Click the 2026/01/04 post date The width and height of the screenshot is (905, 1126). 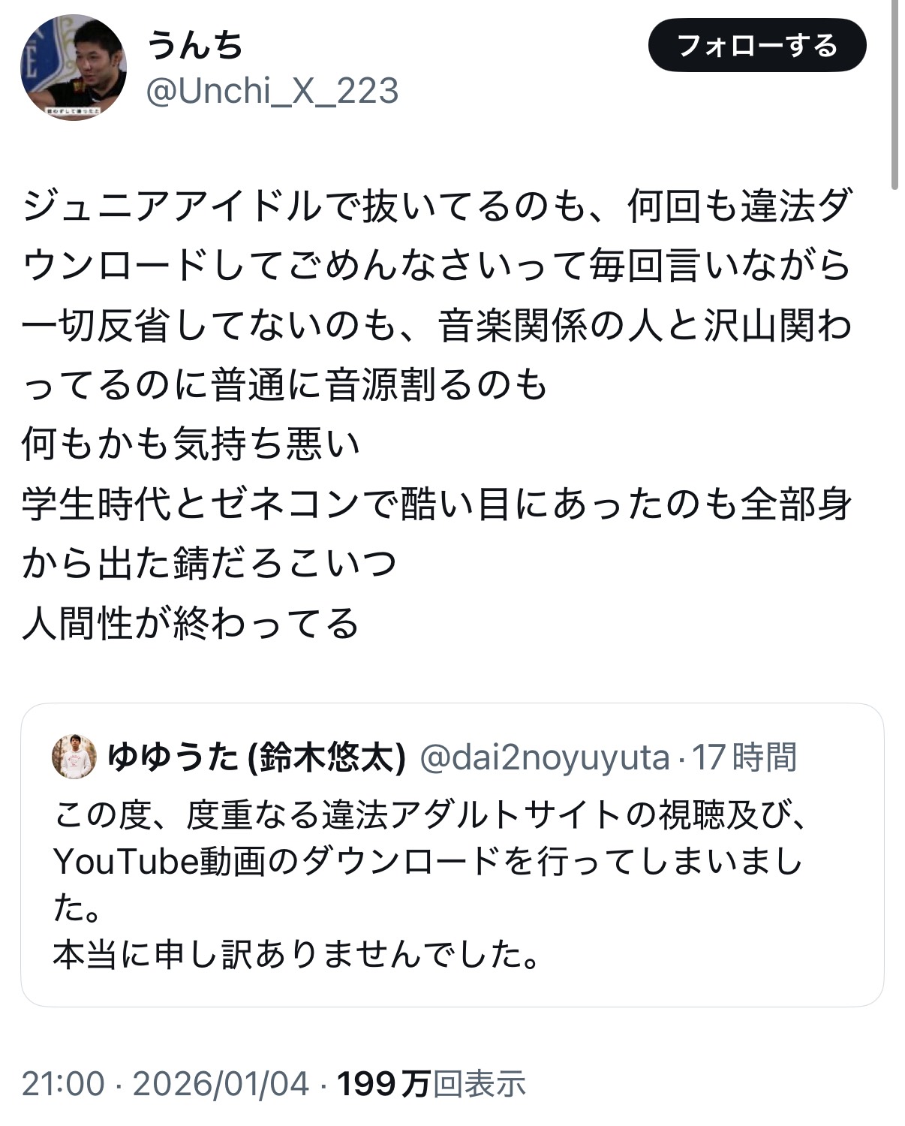click(x=221, y=1083)
